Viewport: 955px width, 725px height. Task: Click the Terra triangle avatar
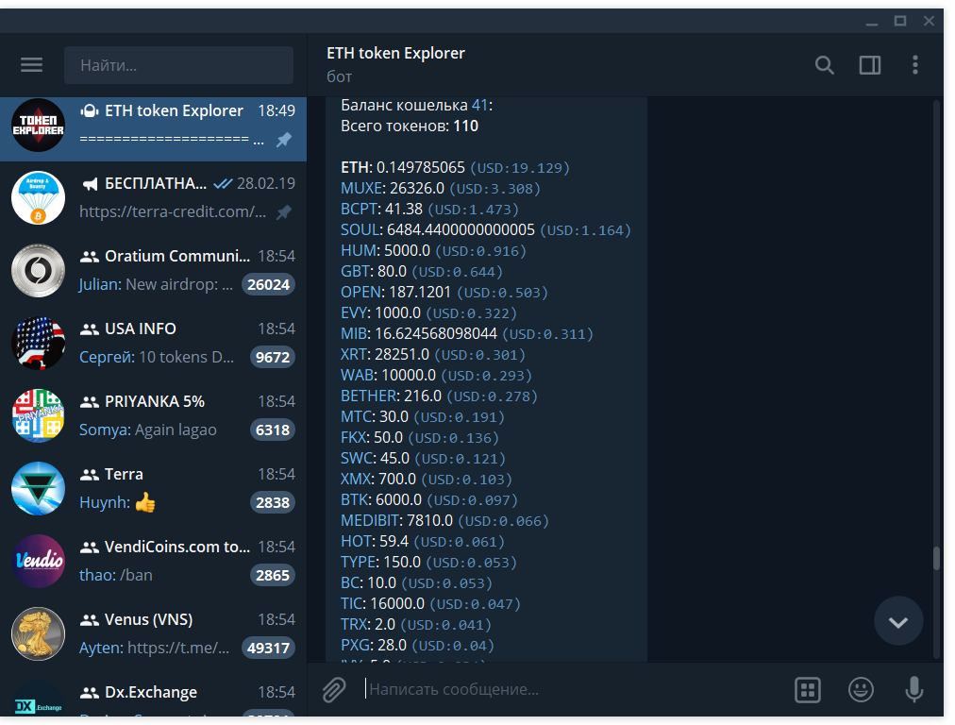(39, 489)
